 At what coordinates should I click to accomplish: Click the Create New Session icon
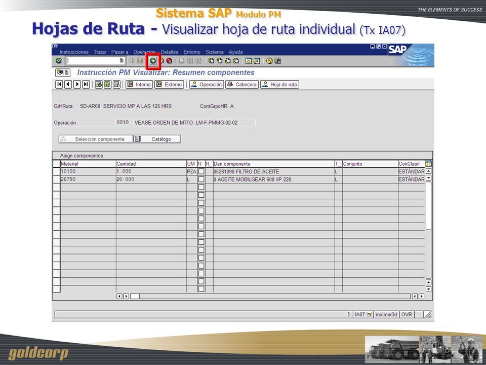(248, 61)
